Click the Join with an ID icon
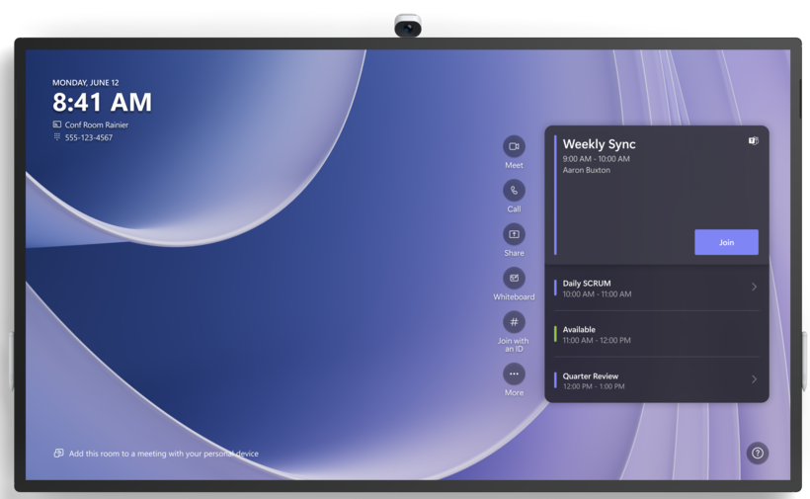810x499 pixels. click(x=514, y=322)
